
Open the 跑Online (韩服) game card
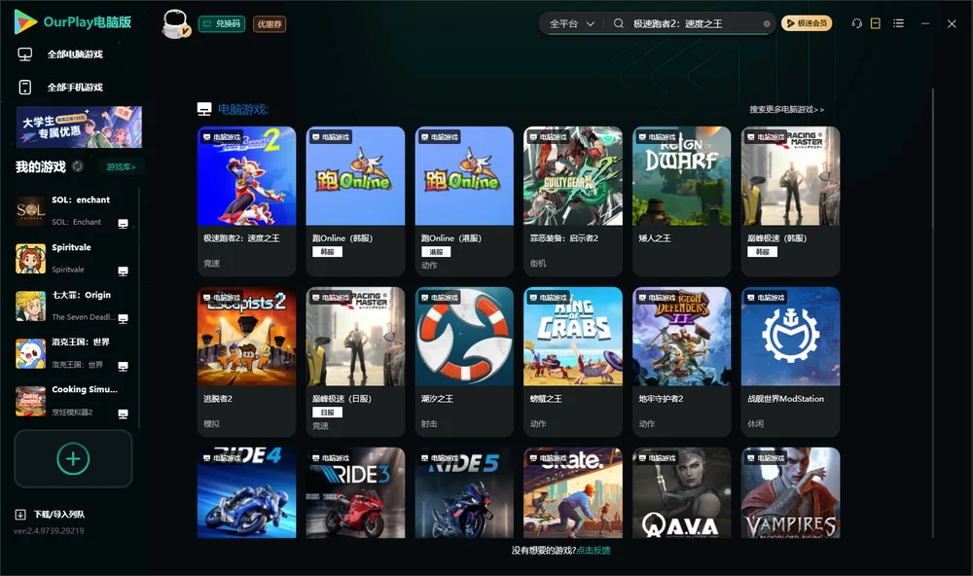[355, 201]
